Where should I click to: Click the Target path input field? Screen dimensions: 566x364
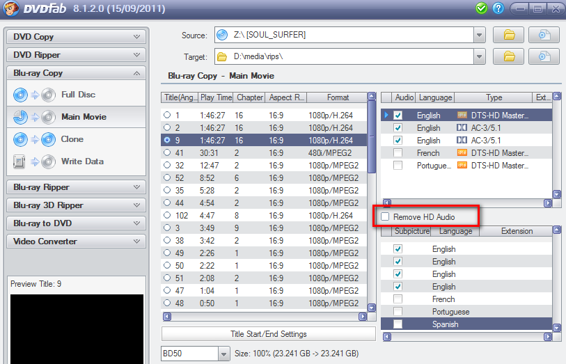click(345, 56)
